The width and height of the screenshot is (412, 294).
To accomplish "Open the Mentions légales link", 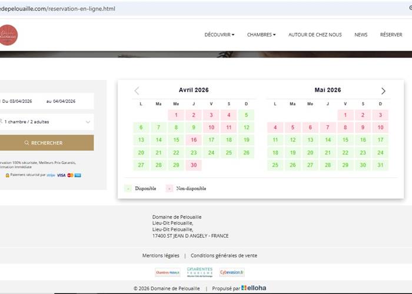I will pyautogui.click(x=161, y=256).
